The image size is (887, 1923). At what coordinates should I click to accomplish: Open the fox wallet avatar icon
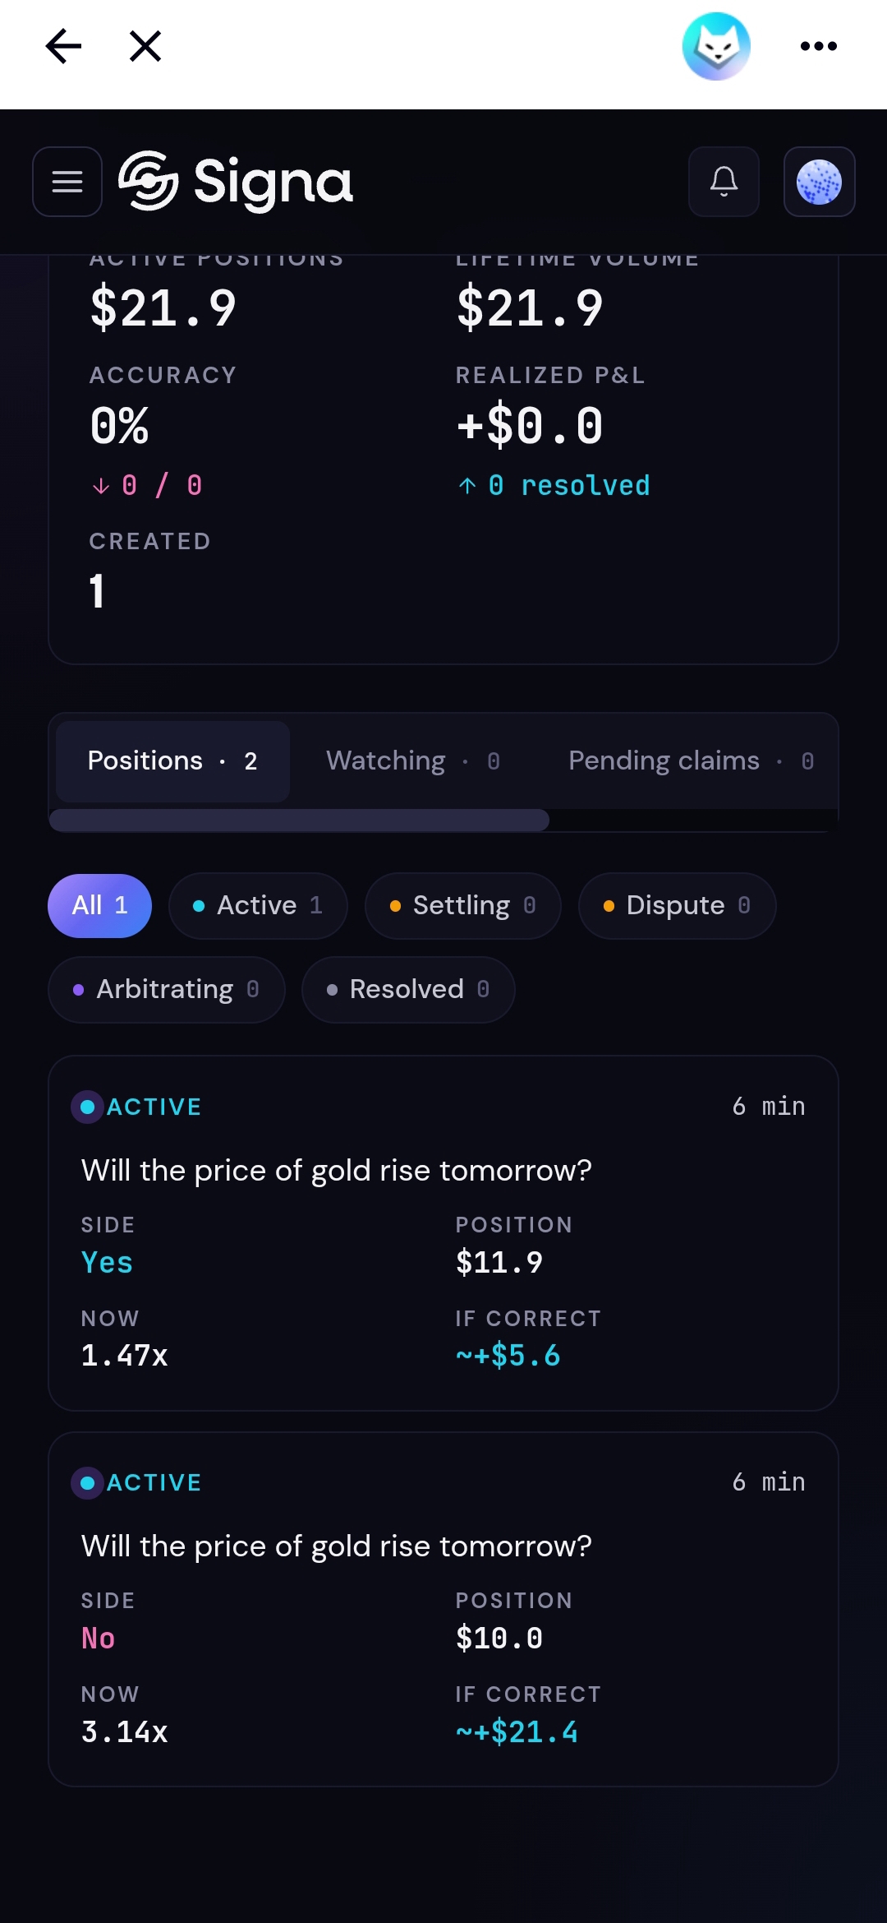coord(716,46)
